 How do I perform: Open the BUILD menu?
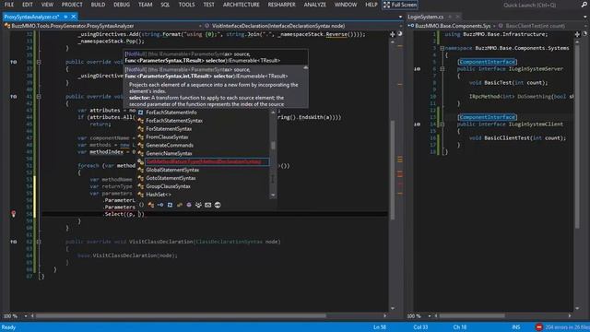coord(98,5)
